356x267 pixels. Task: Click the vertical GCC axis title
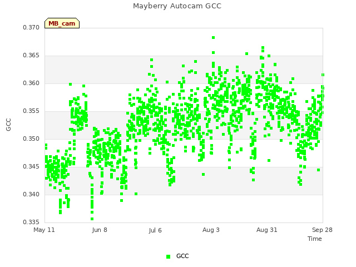[8, 125]
